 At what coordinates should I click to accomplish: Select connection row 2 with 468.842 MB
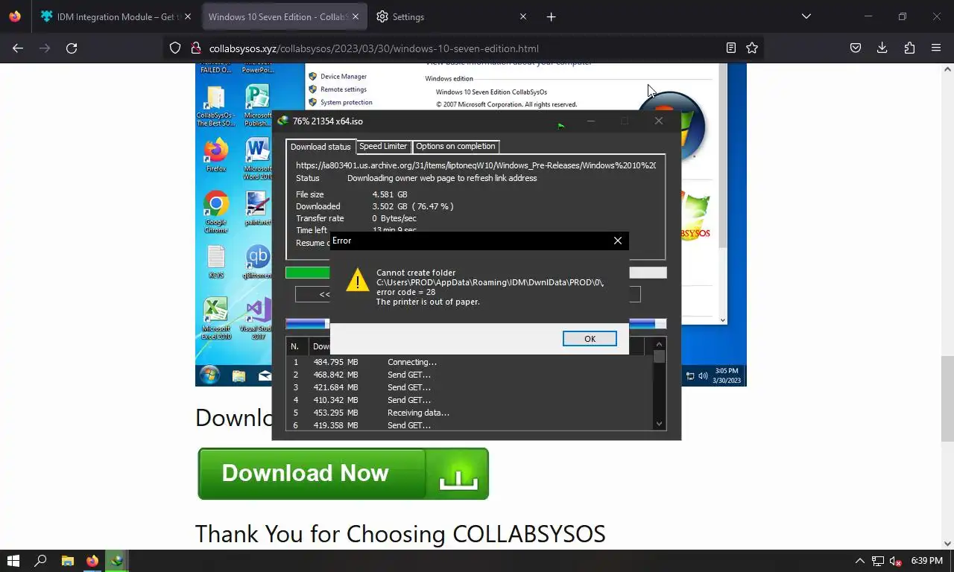point(470,375)
